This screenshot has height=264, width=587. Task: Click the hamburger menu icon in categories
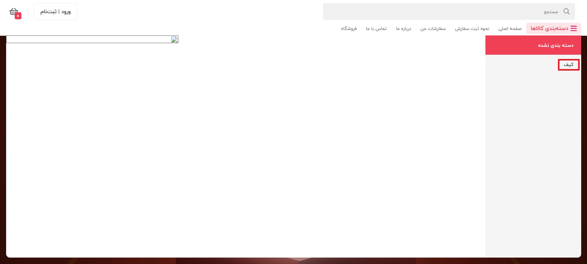tap(574, 28)
